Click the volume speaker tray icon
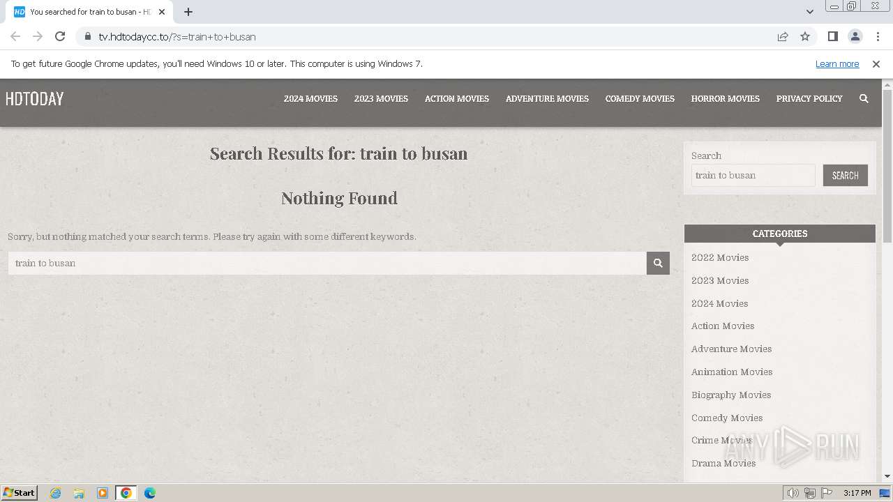Screen dimensions: 893x502 (793, 493)
